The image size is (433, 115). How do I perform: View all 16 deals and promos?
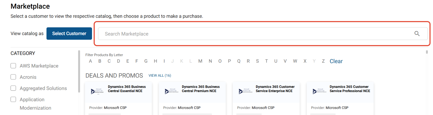pyautogui.click(x=160, y=76)
